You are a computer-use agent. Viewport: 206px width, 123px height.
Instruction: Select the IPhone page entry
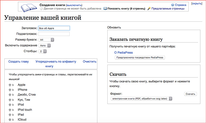22,90
